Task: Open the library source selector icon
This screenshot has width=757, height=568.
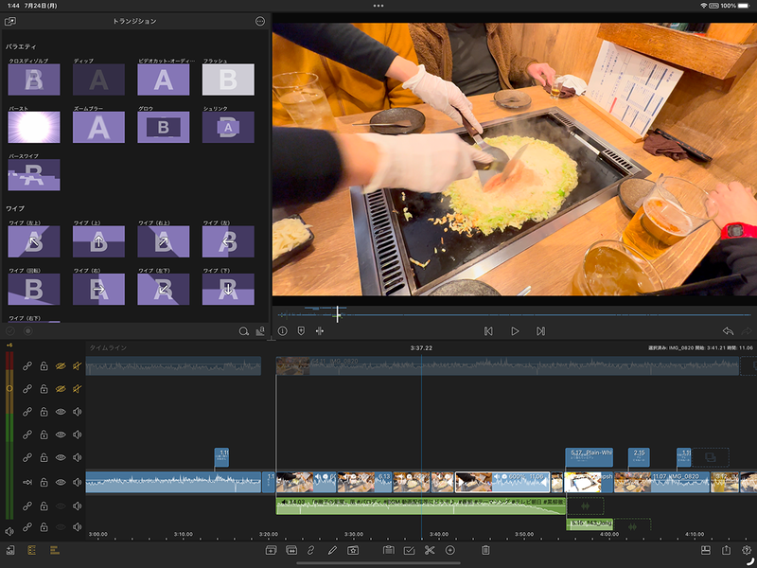Action: point(10,21)
